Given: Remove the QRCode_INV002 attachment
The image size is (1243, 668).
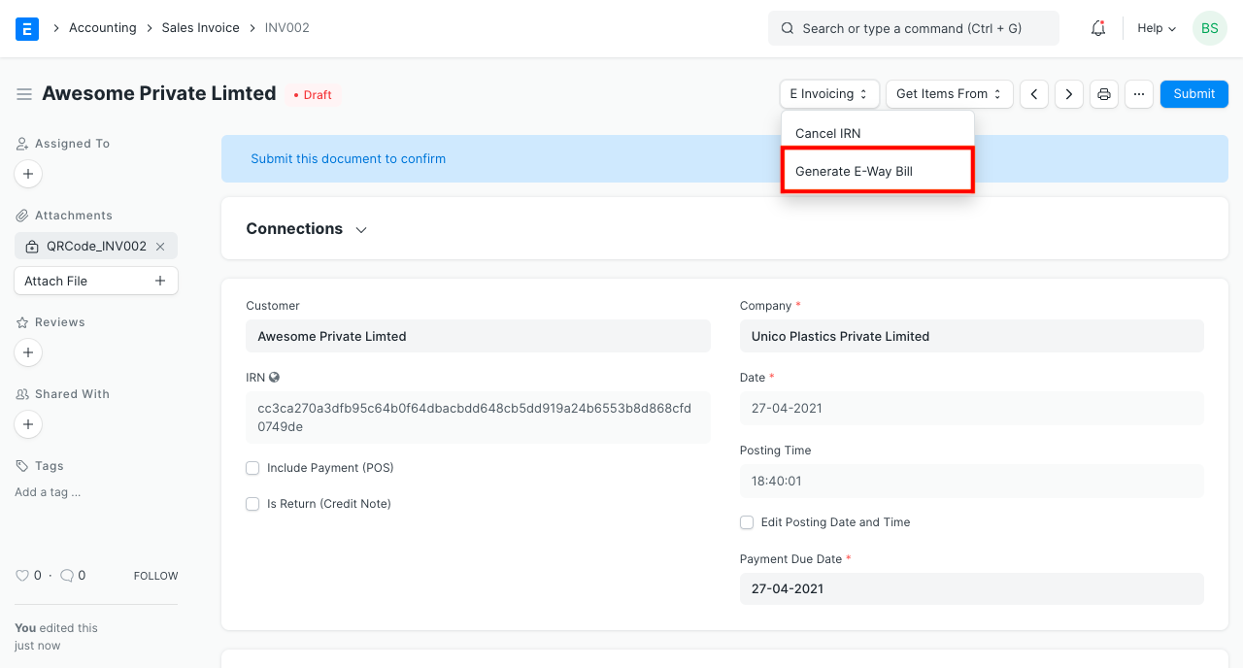Looking at the screenshot, I should 160,246.
